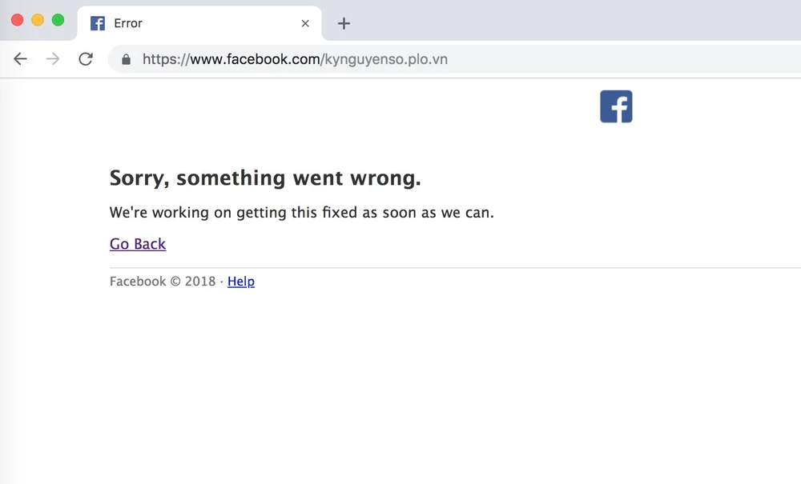801x484 pixels.
Task: Close the Error tab
Action: click(305, 23)
